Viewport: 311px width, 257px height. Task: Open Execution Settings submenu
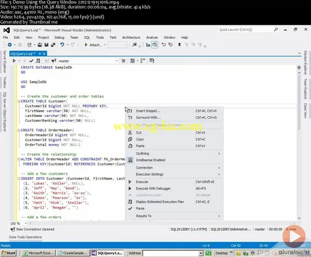tap(174, 174)
